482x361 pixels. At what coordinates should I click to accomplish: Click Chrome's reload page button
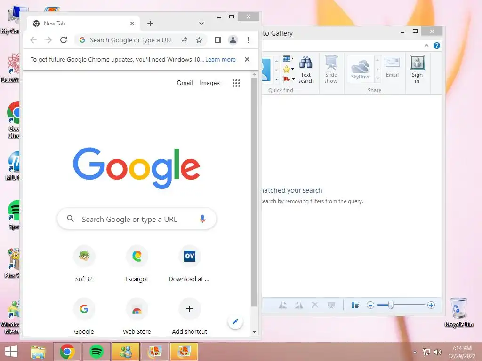(64, 40)
